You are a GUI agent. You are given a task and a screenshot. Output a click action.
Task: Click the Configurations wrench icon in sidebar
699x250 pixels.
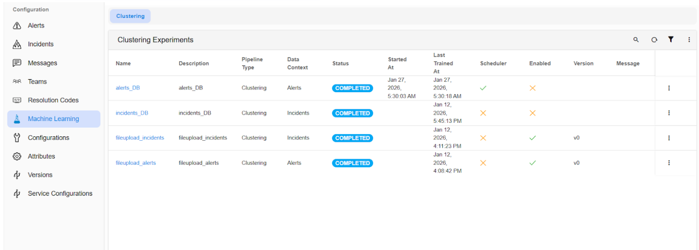point(17,138)
